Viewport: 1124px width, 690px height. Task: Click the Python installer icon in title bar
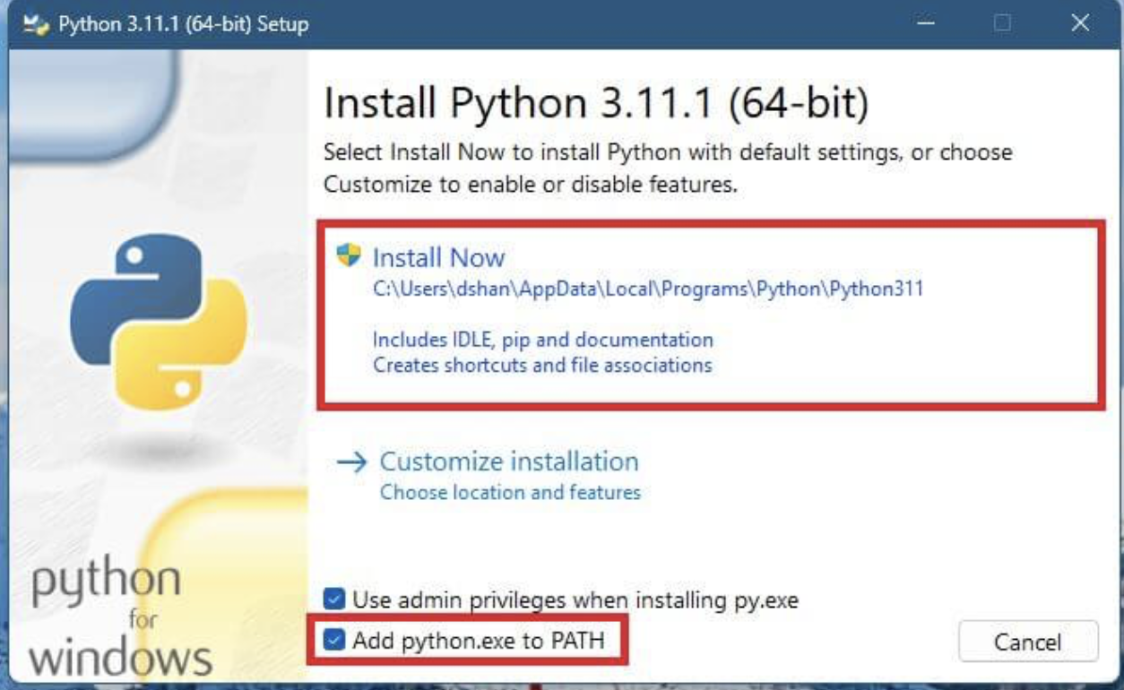(x=36, y=24)
